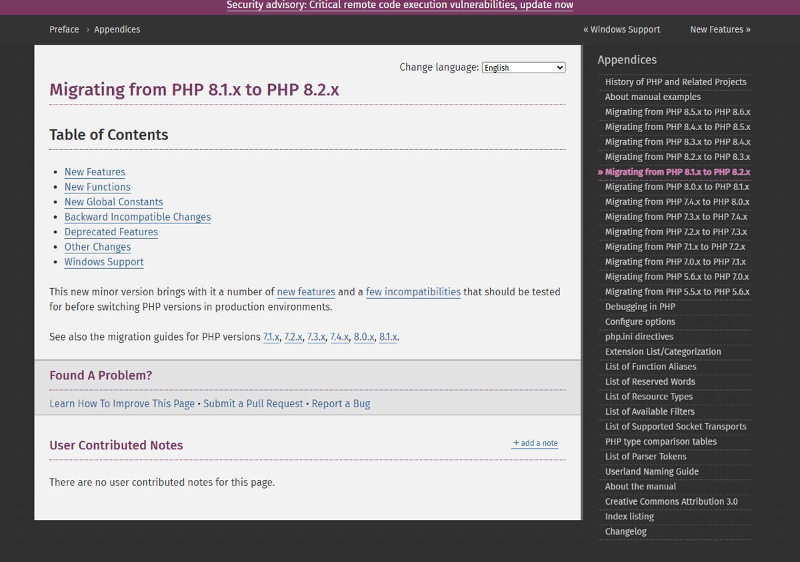Open the Deprecated Features link
800x562 pixels.
click(111, 232)
